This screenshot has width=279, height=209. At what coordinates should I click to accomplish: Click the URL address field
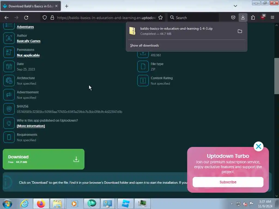pyautogui.click(x=107, y=18)
